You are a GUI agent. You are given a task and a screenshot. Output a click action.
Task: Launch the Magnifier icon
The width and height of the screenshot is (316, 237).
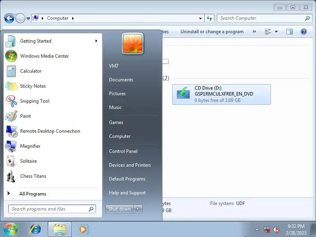(11, 146)
